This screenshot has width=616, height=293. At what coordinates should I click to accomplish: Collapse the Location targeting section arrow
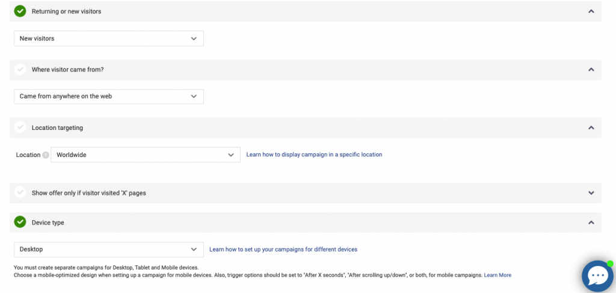[591, 128]
